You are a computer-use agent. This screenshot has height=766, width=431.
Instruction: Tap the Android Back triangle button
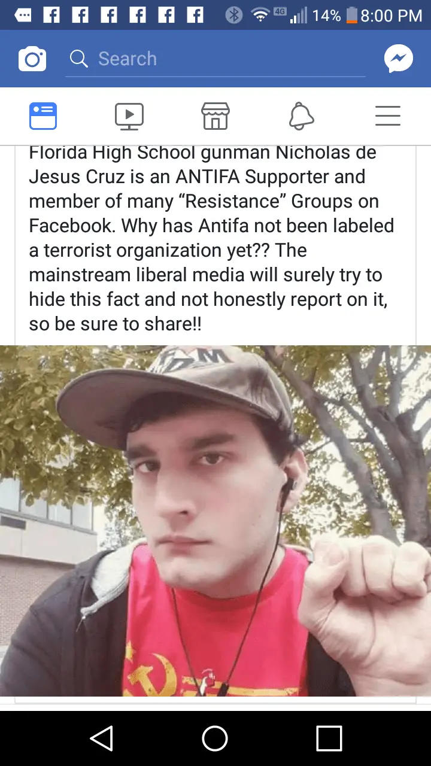(102, 738)
